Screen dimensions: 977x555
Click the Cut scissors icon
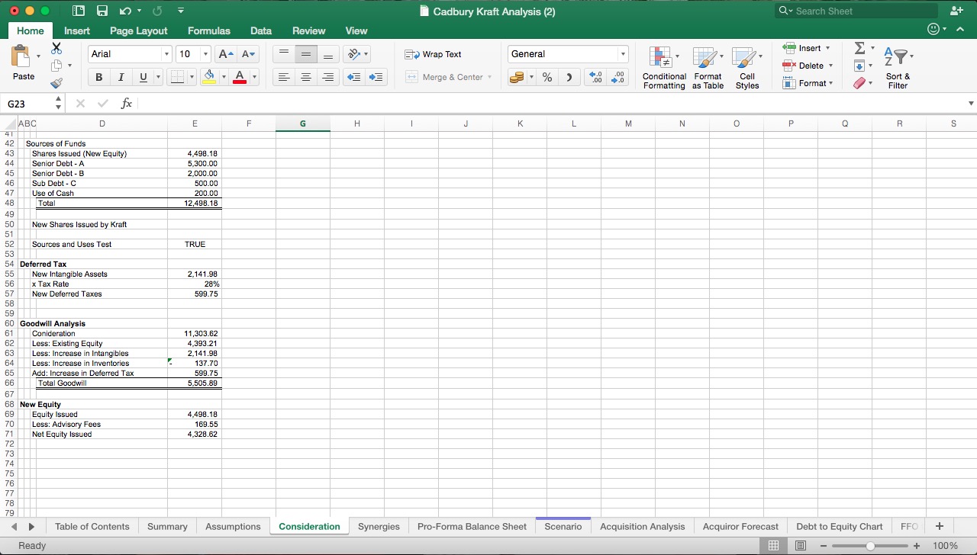(56, 48)
